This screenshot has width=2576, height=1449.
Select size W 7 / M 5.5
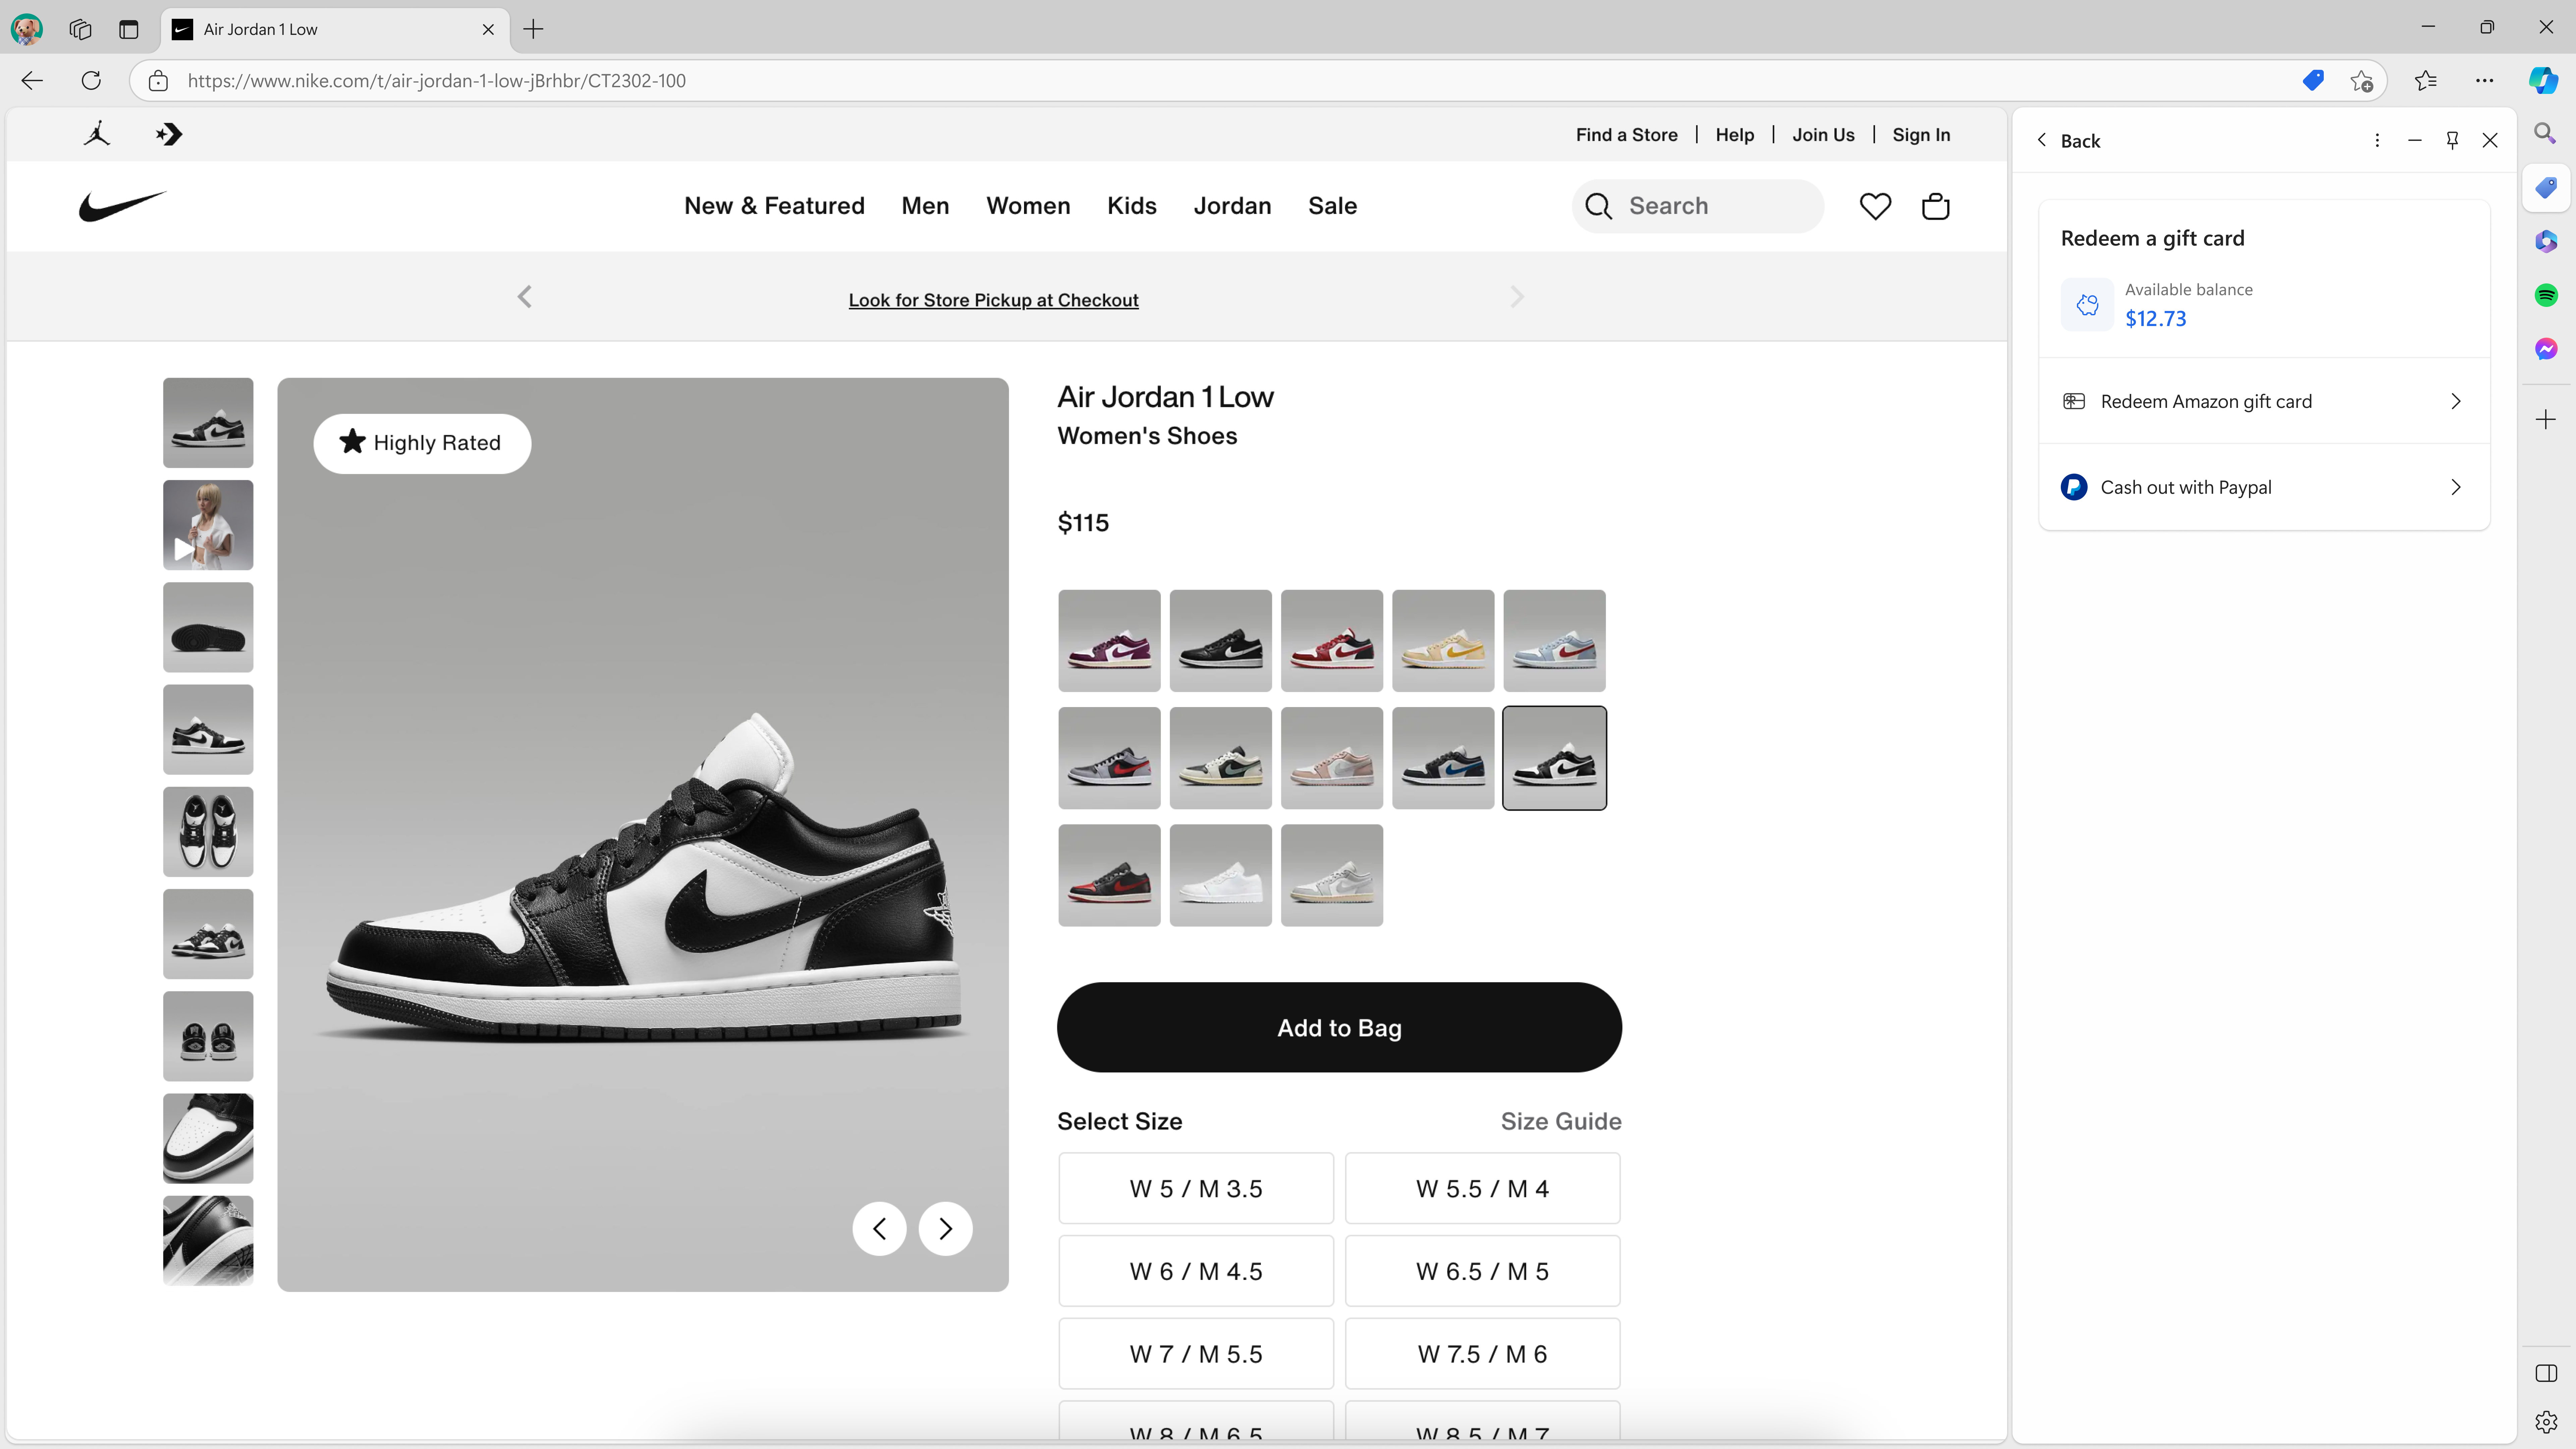tap(1196, 1354)
